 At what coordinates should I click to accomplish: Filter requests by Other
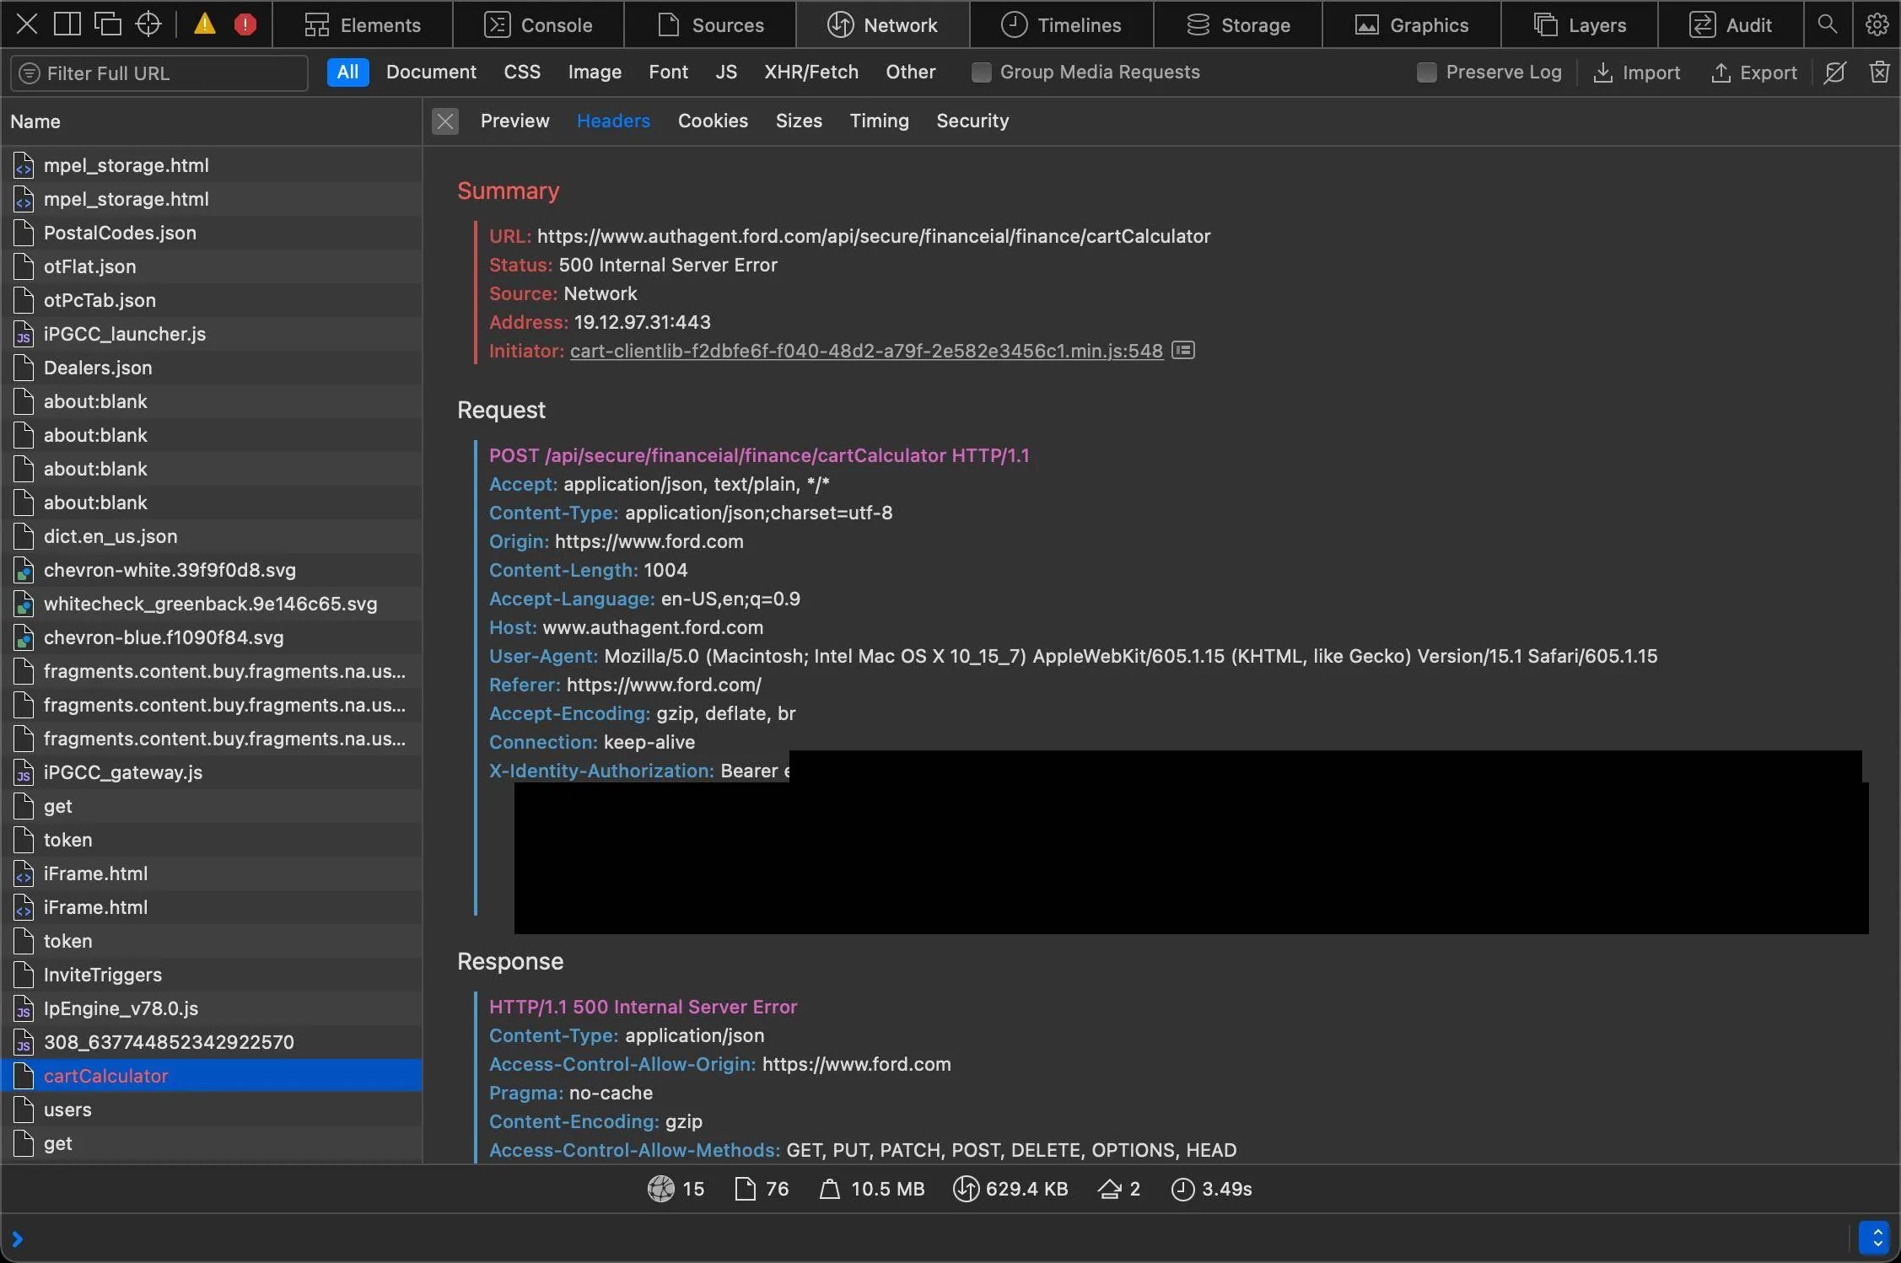pos(910,73)
